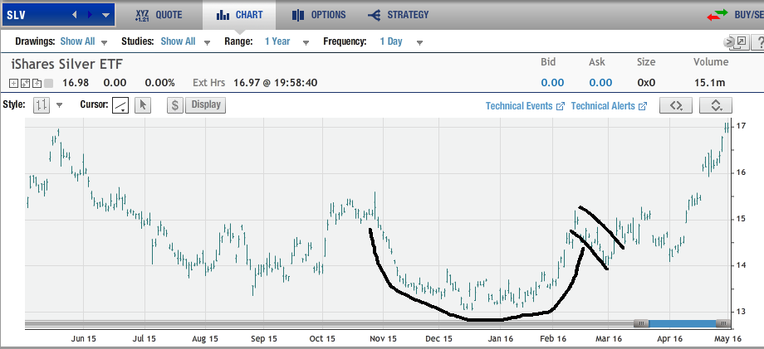Open the Technical Alerts link
The image size is (764, 349).
pyautogui.click(x=609, y=106)
